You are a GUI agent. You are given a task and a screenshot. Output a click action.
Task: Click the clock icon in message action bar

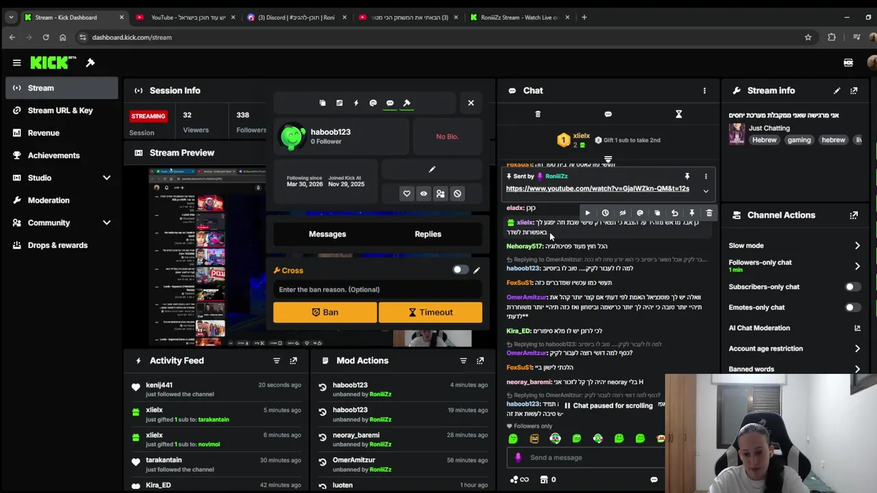click(x=605, y=213)
